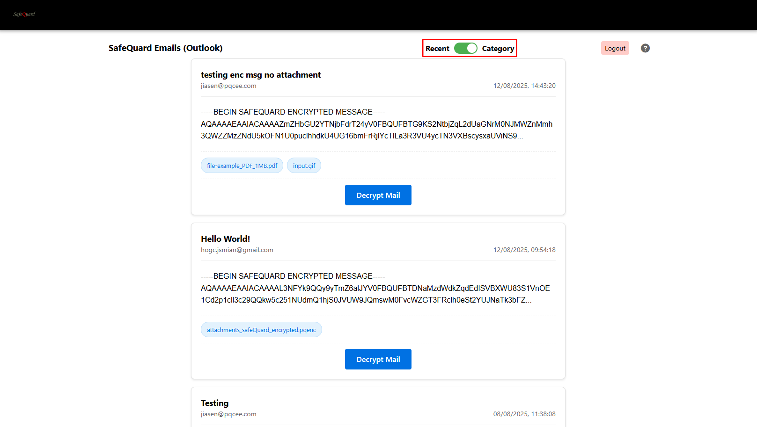The width and height of the screenshot is (757, 427).
Task: Click sender hogc.jsmian@gmail.com
Action: coord(237,250)
